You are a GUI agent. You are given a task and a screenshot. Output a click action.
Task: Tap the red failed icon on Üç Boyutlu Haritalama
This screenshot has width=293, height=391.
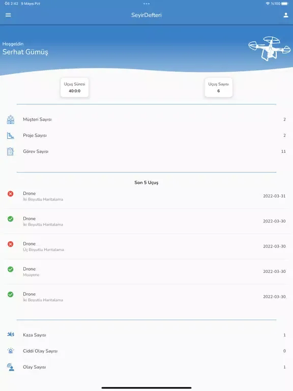coord(11,244)
